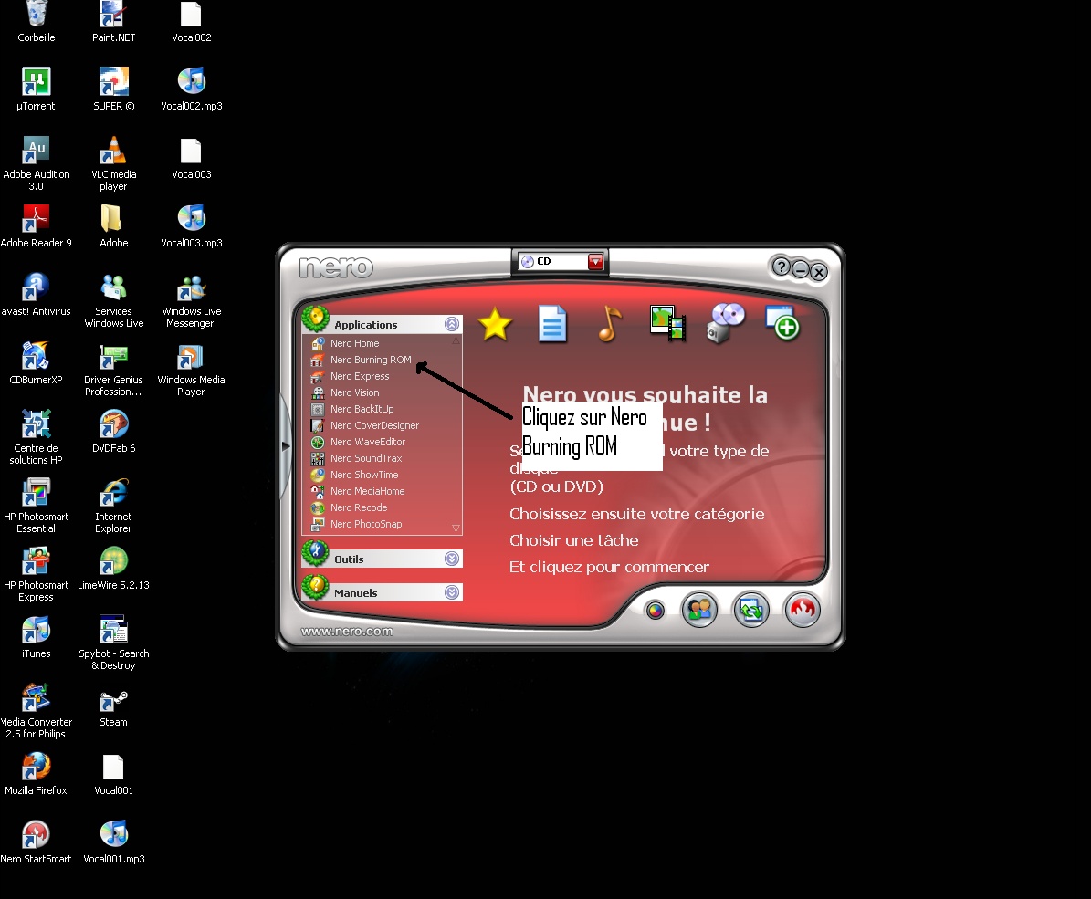Select Nero CoverDesigner in the list

[x=374, y=425]
